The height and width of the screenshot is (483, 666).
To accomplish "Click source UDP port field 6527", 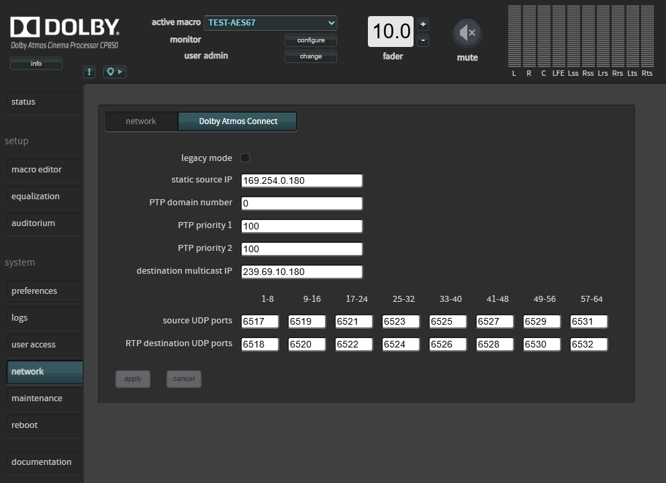I will (495, 322).
